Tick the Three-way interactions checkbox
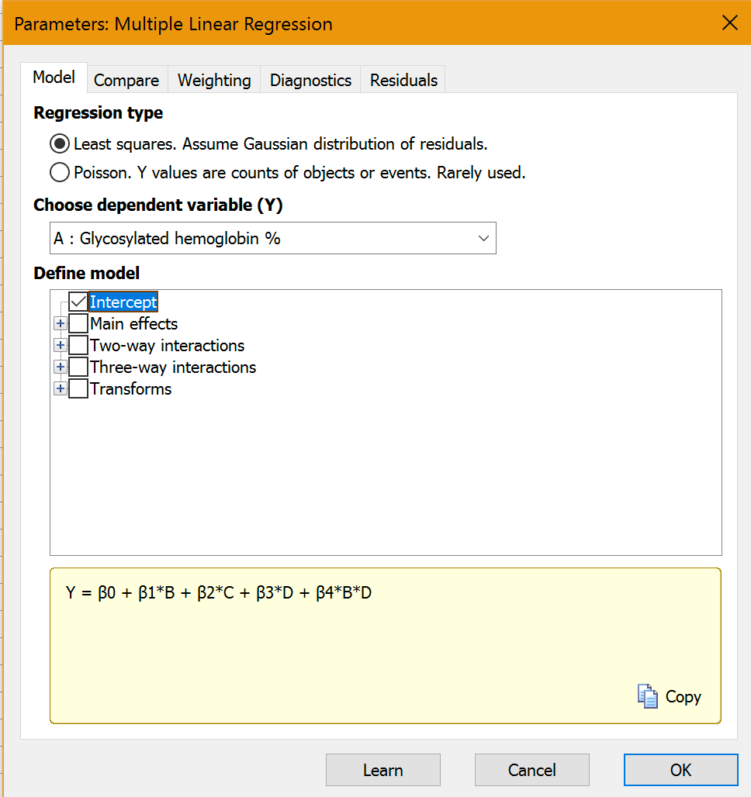751x797 pixels. pos(78,367)
